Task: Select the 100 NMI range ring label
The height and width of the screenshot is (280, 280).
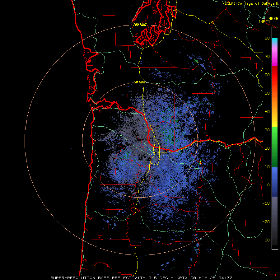Action: [140, 25]
